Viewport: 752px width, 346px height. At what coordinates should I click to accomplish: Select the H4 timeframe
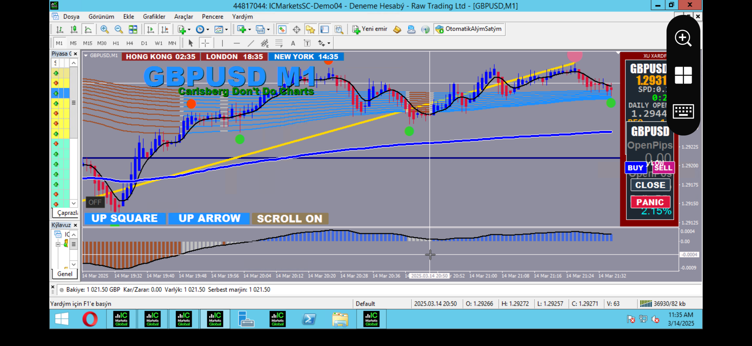point(130,44)
